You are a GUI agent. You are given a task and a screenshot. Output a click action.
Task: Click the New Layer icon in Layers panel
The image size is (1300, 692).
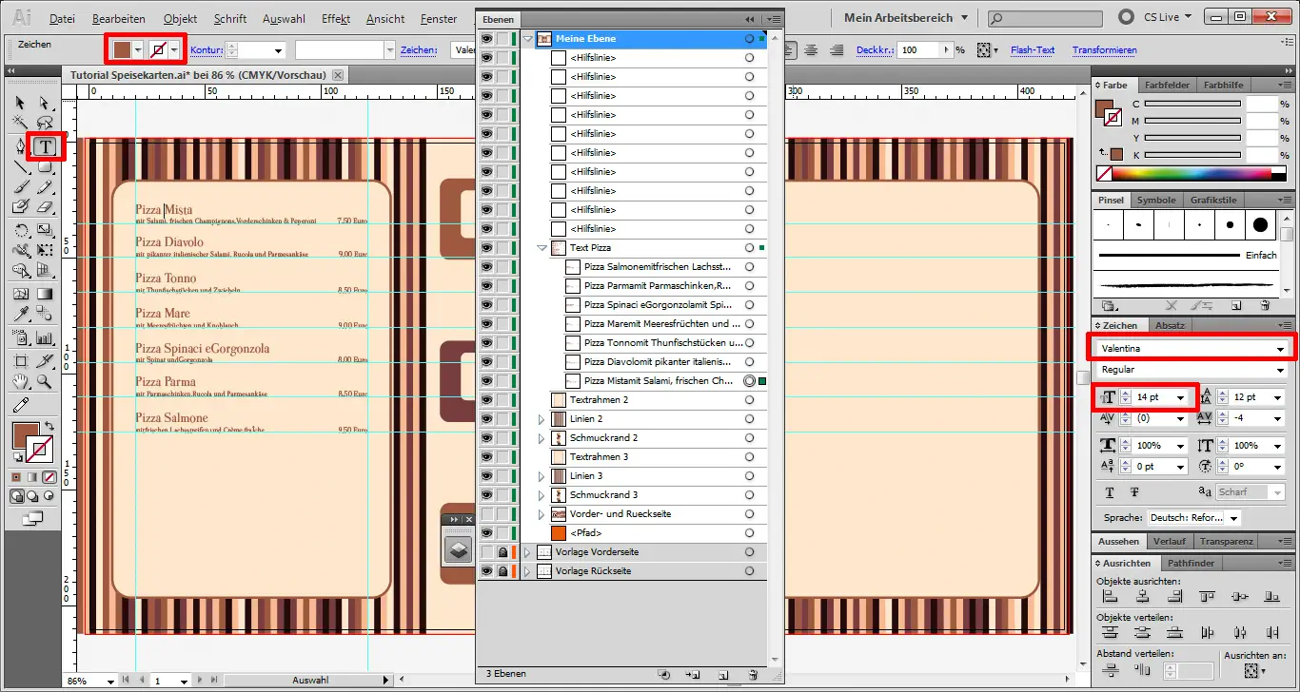click(723, 673)
